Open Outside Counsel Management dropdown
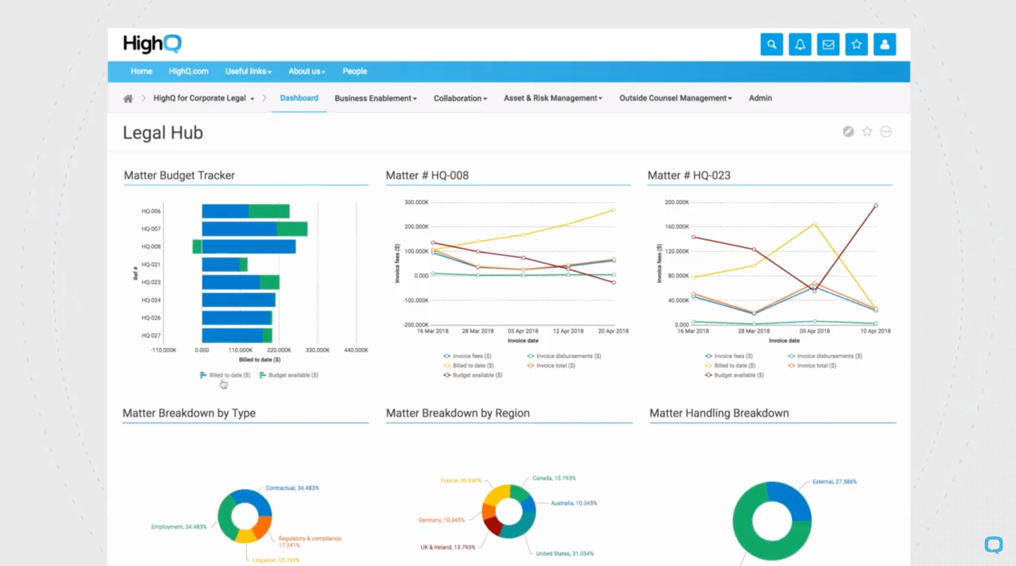Screen dimensions: 1016x566 click(x=675, y=98)
